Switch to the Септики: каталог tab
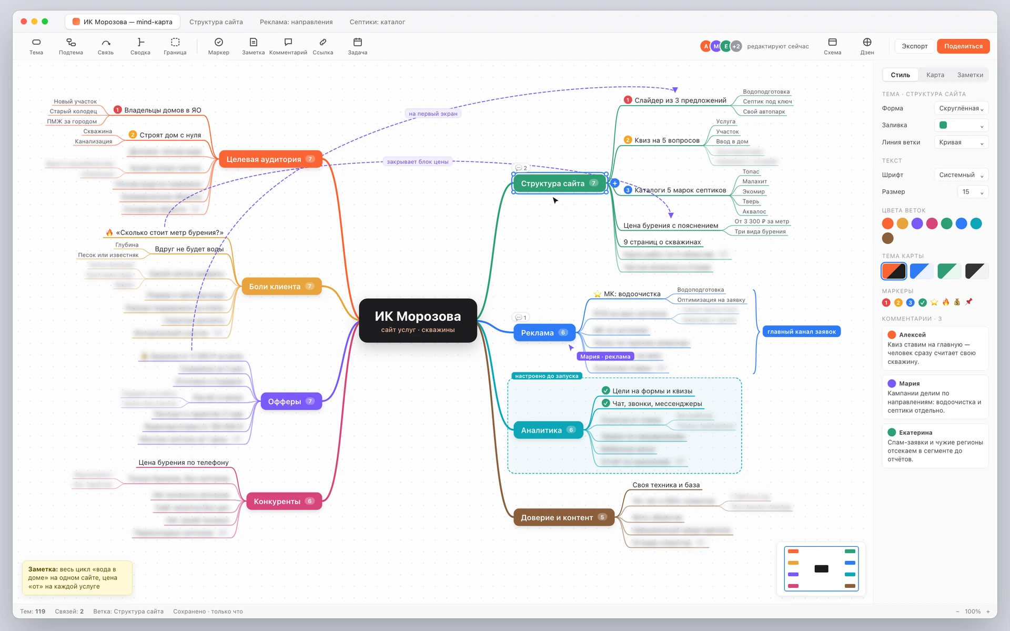 (377, 22)
